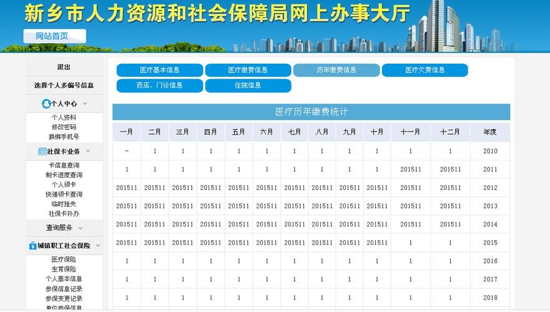This screenshot has width=550, height=312.
Task: Click the 2013 year cell
Action: pos(490,206)
